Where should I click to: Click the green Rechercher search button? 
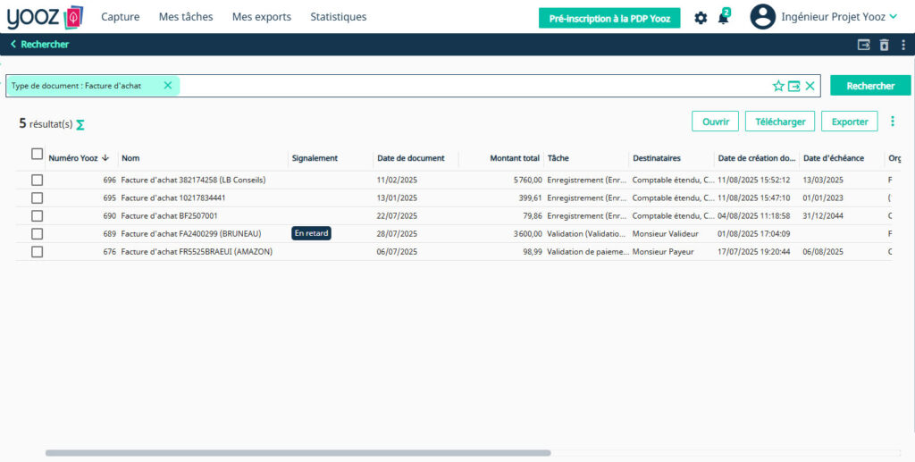(x=870, y=86)
